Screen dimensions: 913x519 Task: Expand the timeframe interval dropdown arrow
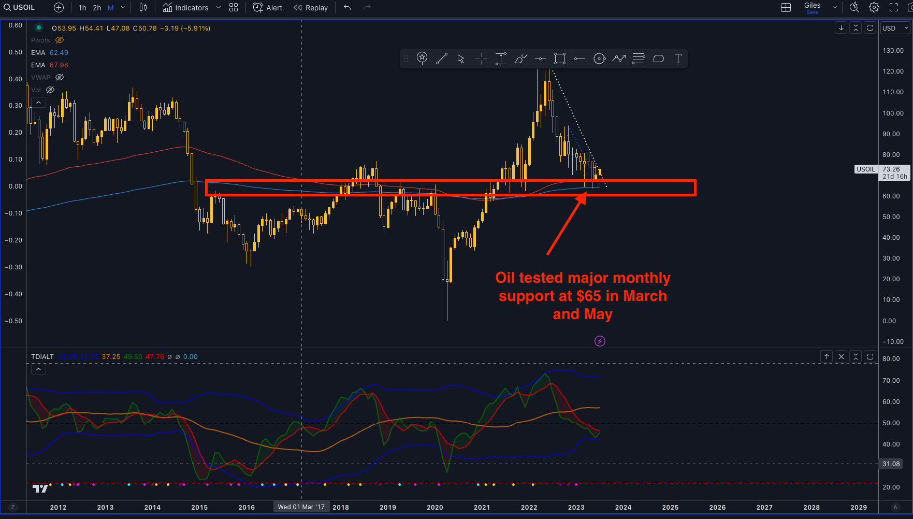coord(123,7)
